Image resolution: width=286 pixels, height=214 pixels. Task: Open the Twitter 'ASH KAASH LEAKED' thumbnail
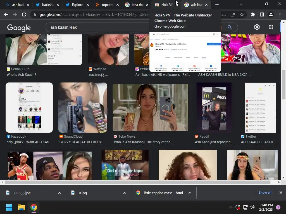coord(260,108)
